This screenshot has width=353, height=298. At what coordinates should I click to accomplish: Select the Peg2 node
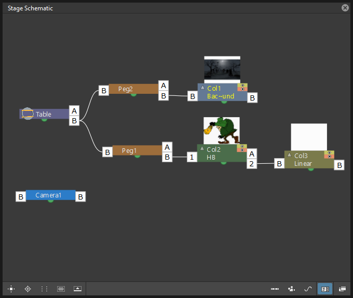[134, 89]
